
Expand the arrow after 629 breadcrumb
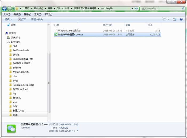71,9
